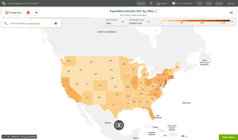Click the Change Data button
The image size is (238, 140).
(x=13, y=13)
